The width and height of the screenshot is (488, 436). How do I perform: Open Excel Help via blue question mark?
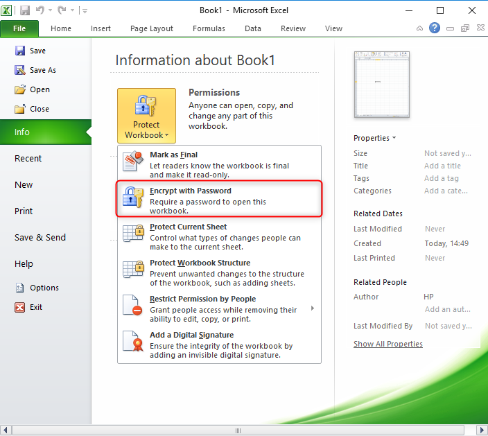click(x=435, y=28)
